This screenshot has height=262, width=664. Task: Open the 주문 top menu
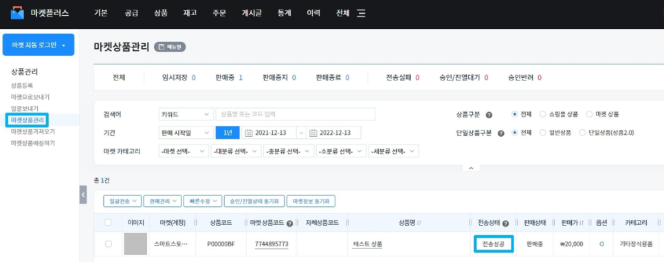219,12
